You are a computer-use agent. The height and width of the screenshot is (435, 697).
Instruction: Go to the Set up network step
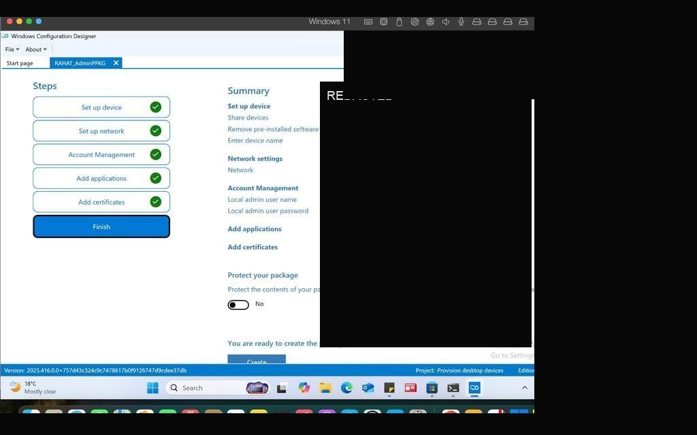pos(101,131)
